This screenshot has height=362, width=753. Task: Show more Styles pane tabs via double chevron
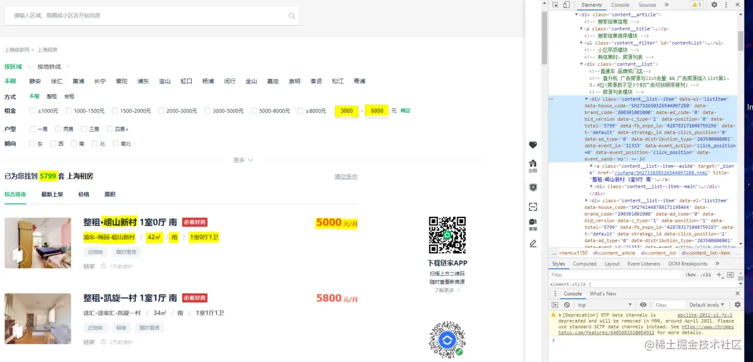(x=717, y=264)
